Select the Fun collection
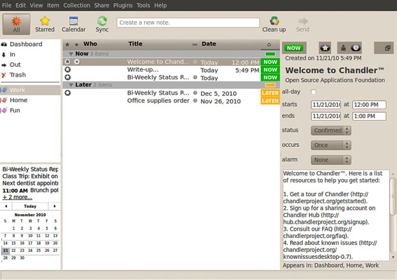The width and height of the screenshot is (397, 280). 15,111
